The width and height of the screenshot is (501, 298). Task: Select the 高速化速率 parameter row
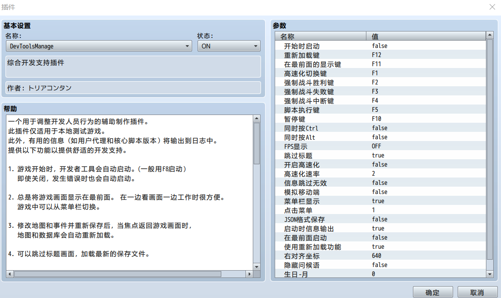[380, 174]
